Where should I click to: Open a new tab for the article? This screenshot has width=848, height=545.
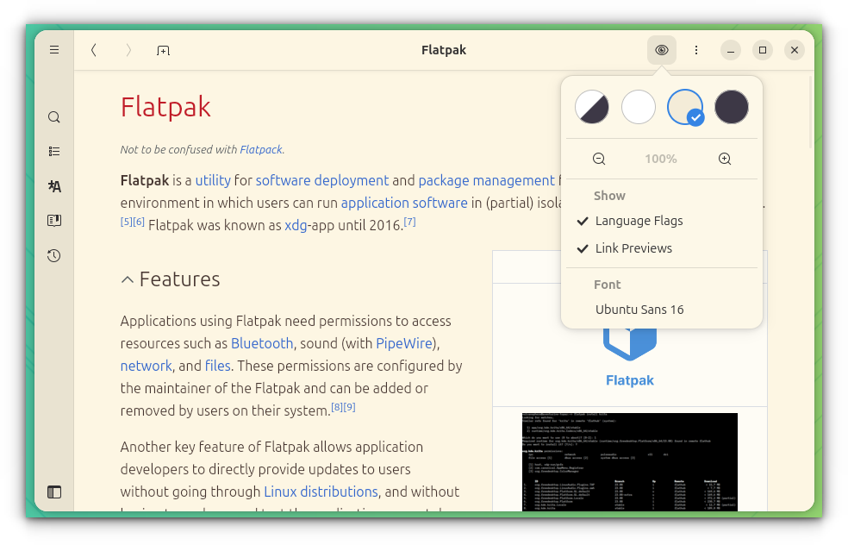click(x=163, y=50)
